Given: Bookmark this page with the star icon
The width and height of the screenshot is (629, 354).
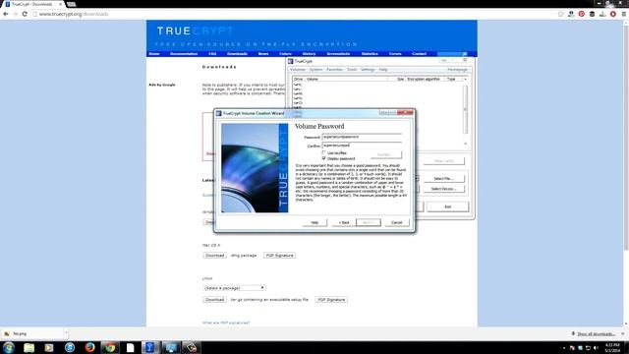Looking at the screenshot, I should pyautogui.click(x=560, y=14).
